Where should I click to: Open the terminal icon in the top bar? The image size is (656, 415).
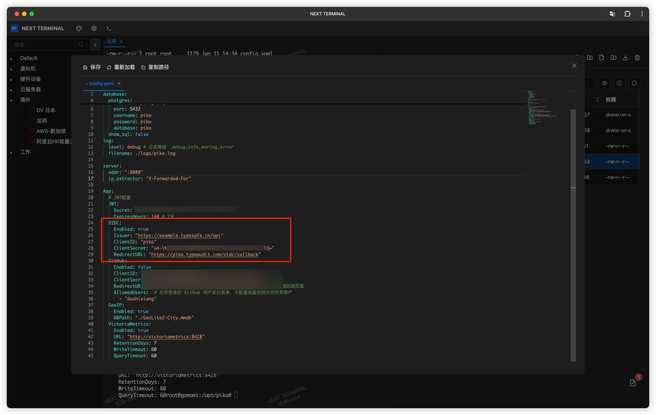pos(109,28)
